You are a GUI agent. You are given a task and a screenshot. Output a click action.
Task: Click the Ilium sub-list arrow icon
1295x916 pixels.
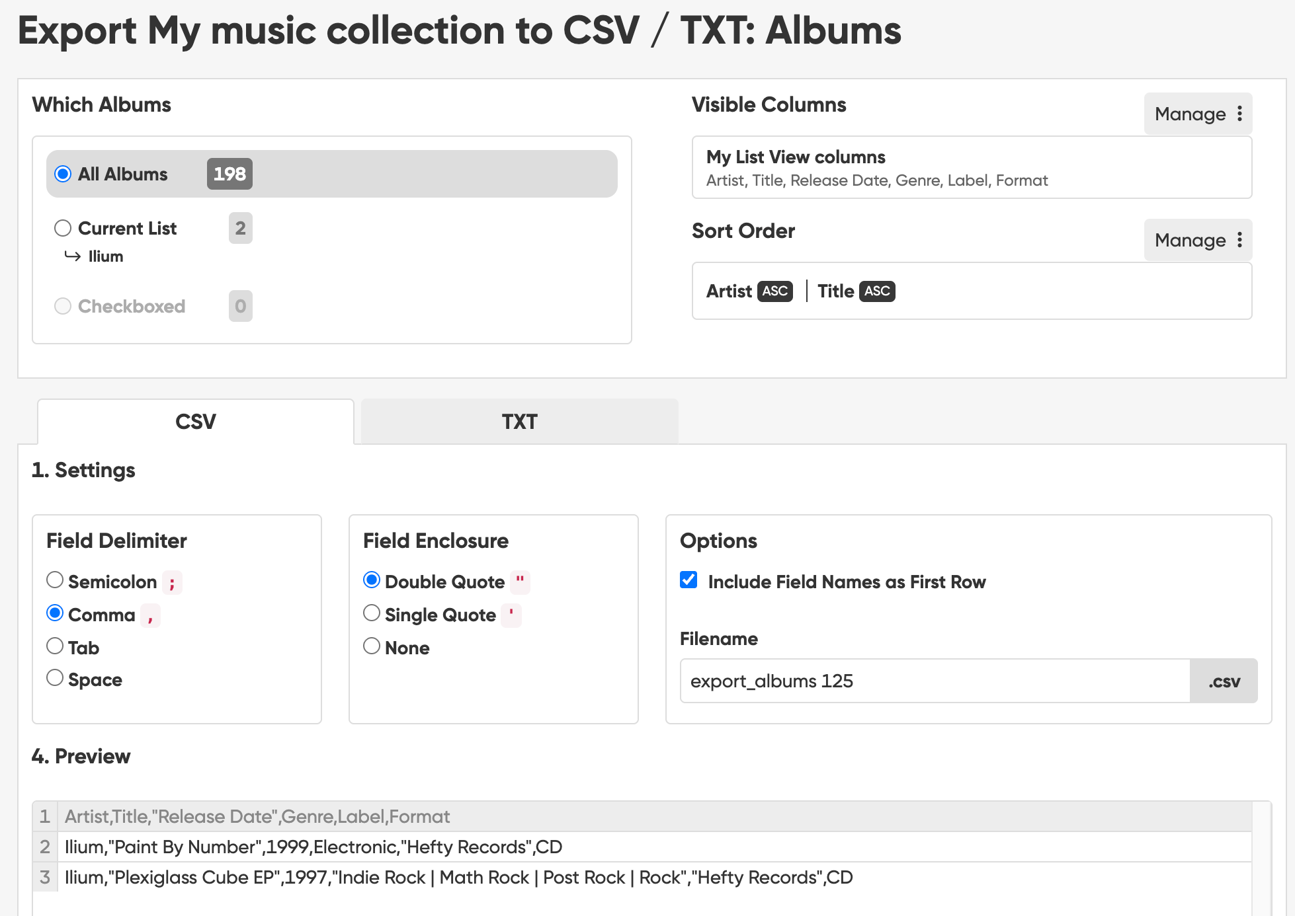pyautogui.click(x=72, y=256)
